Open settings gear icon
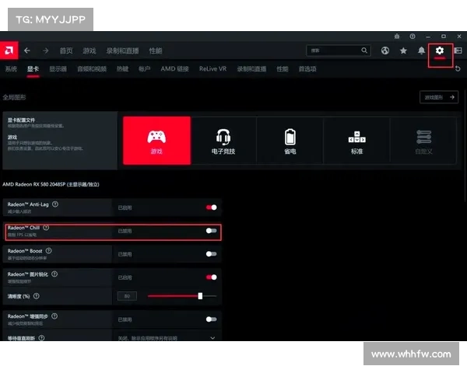467x373 pixels. (x=440, y=51)
